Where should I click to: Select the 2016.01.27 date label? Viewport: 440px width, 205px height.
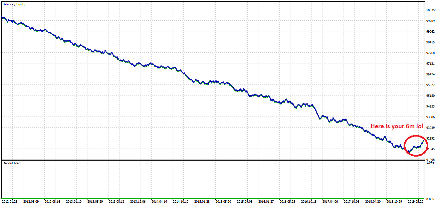point(267,202)
